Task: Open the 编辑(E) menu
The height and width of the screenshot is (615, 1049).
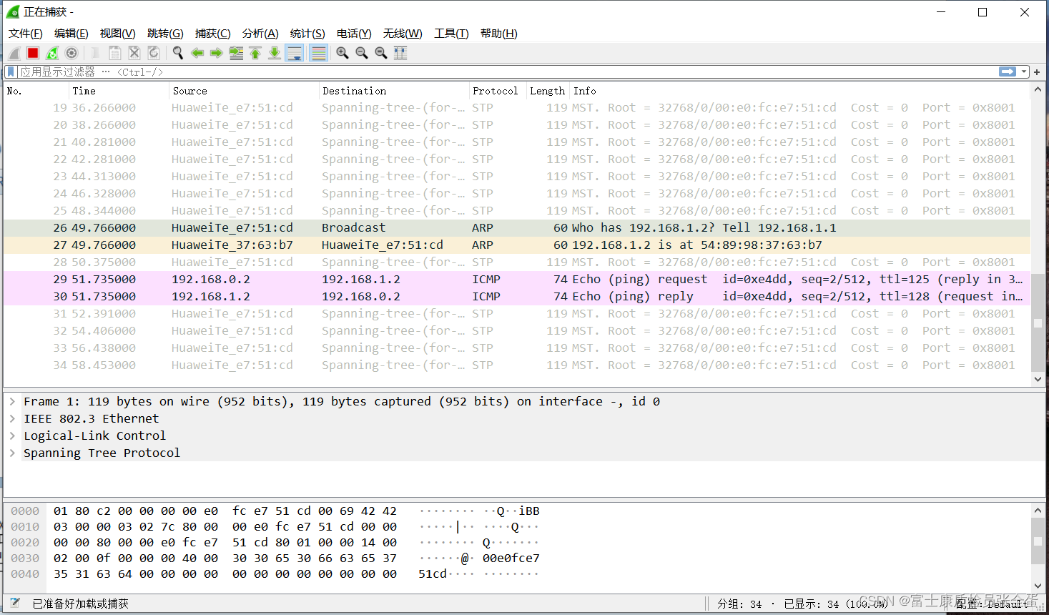Action: 72,34
